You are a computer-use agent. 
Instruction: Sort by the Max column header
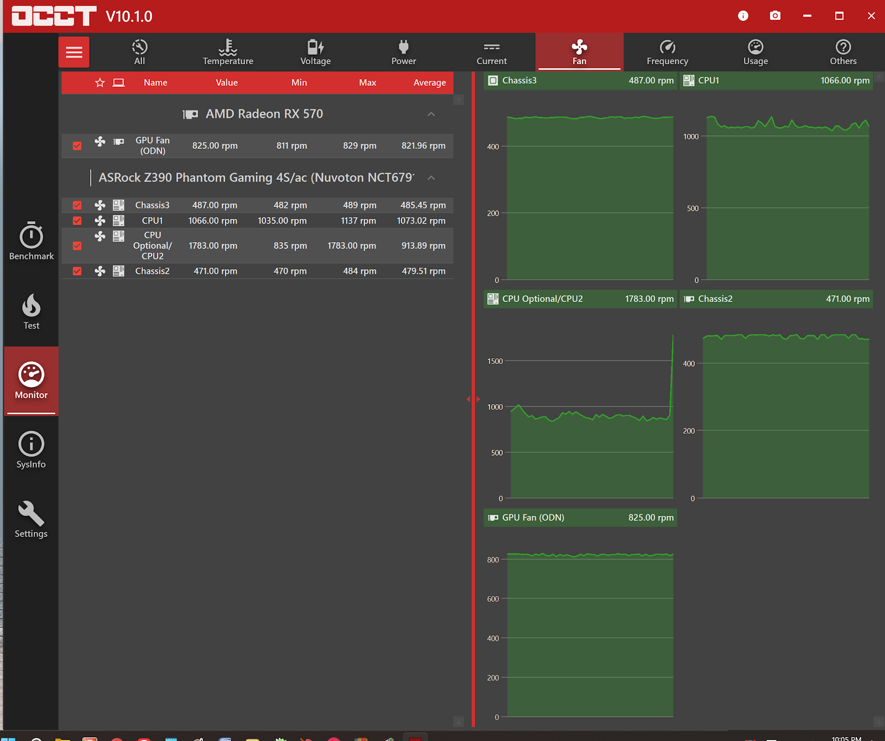click(x=368, y=82)
